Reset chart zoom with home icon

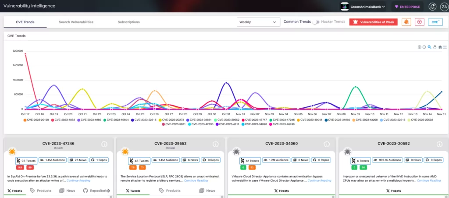[x=440, y=47]
